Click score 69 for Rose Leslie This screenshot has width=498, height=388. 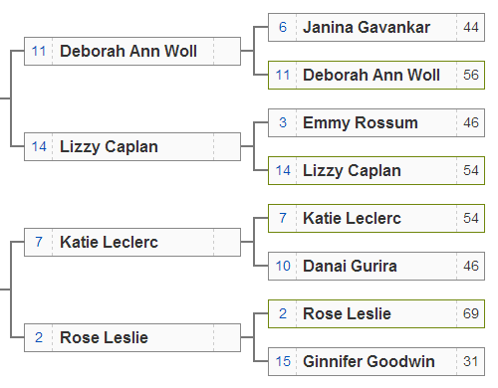coord(471,313)
